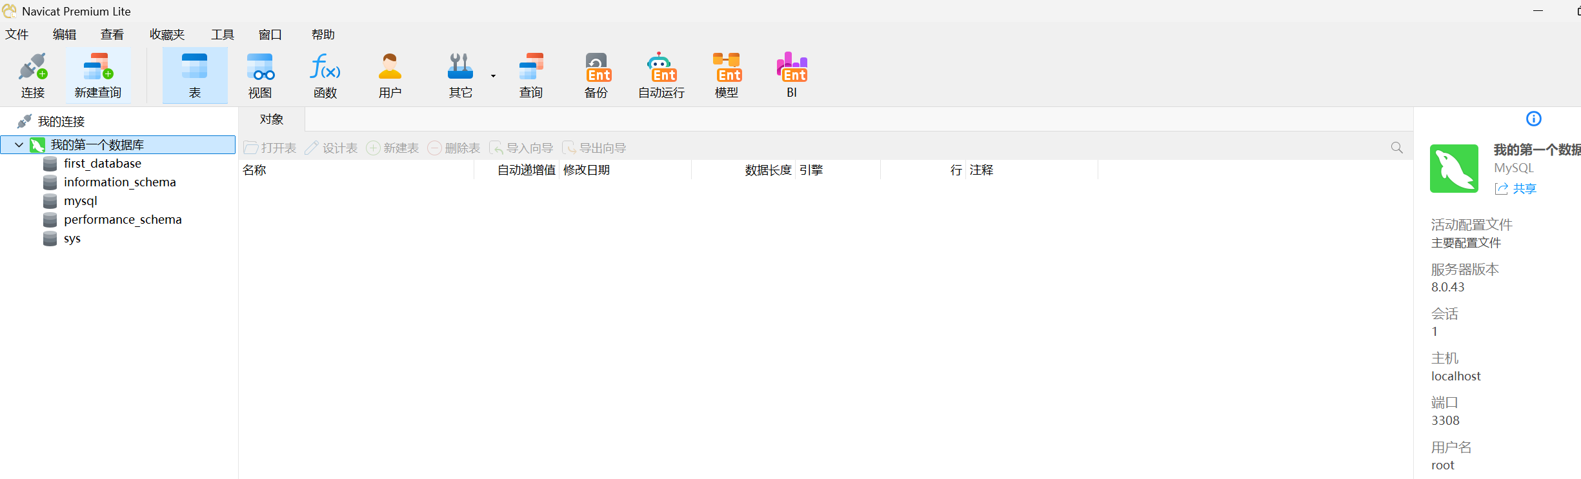Open the 窗口 menu
1581x479 pixels.
pyautogui.click(x=270, y=34)
